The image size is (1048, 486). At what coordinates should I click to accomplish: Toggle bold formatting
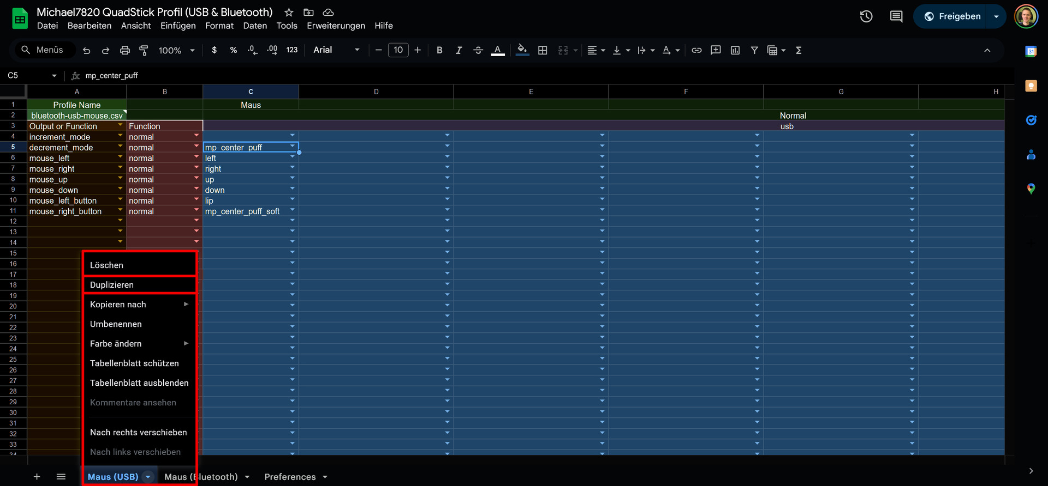(x=439, y=50)
